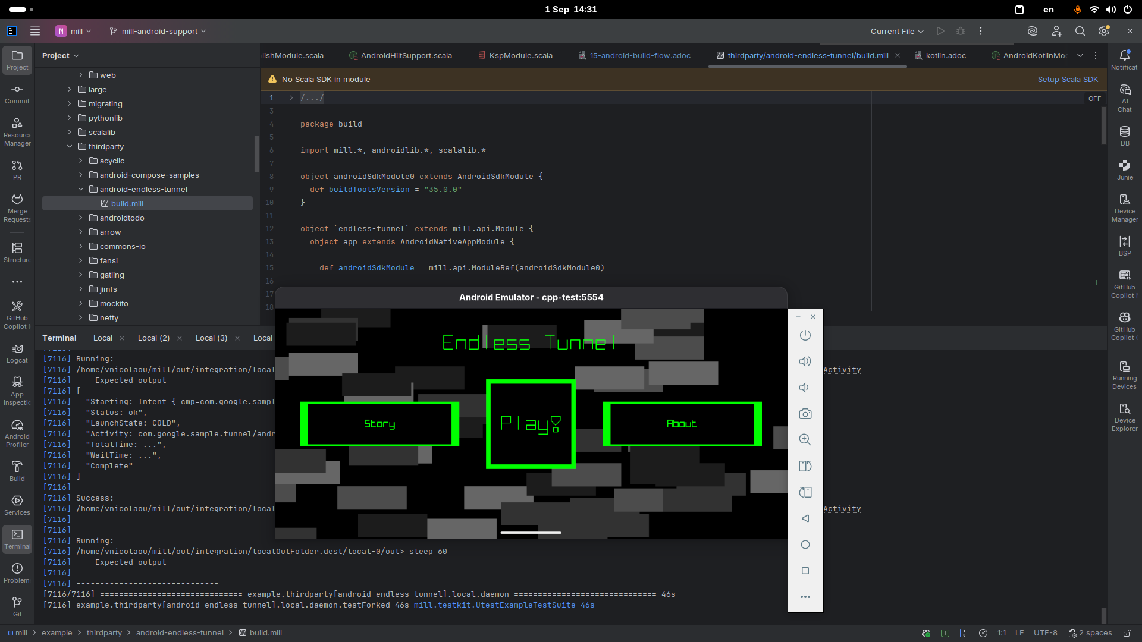Open the Resource Manager panel
This screenshot has height=642, width=1142.
coord(17,131)
